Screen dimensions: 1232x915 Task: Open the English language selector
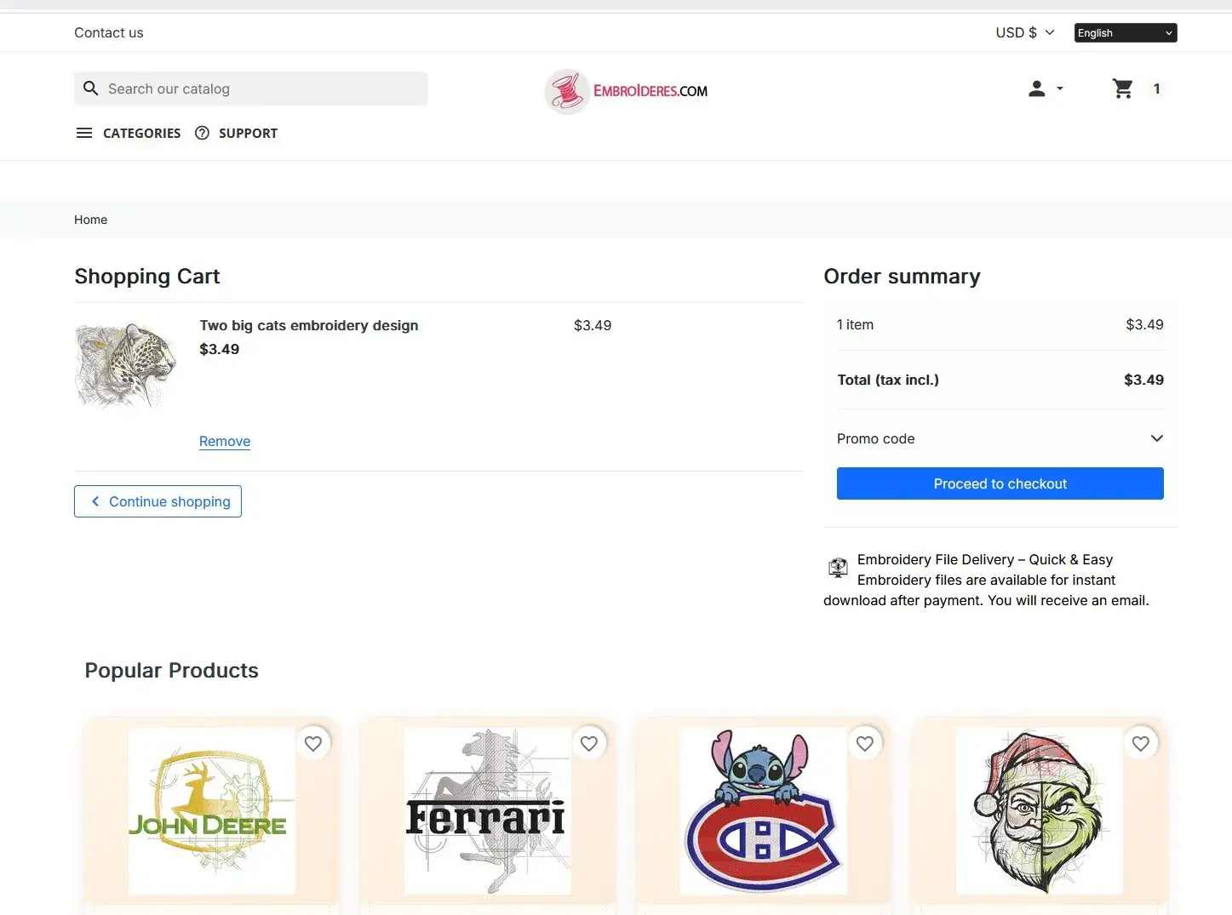tap(1125, 32)
